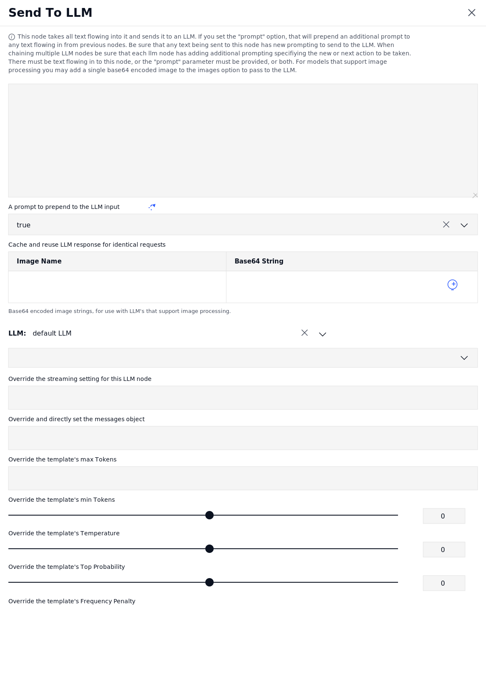The height and width of the screenshot is (688, 486).
Task: Click the resize handle of prompt text area
Action: 475,195
